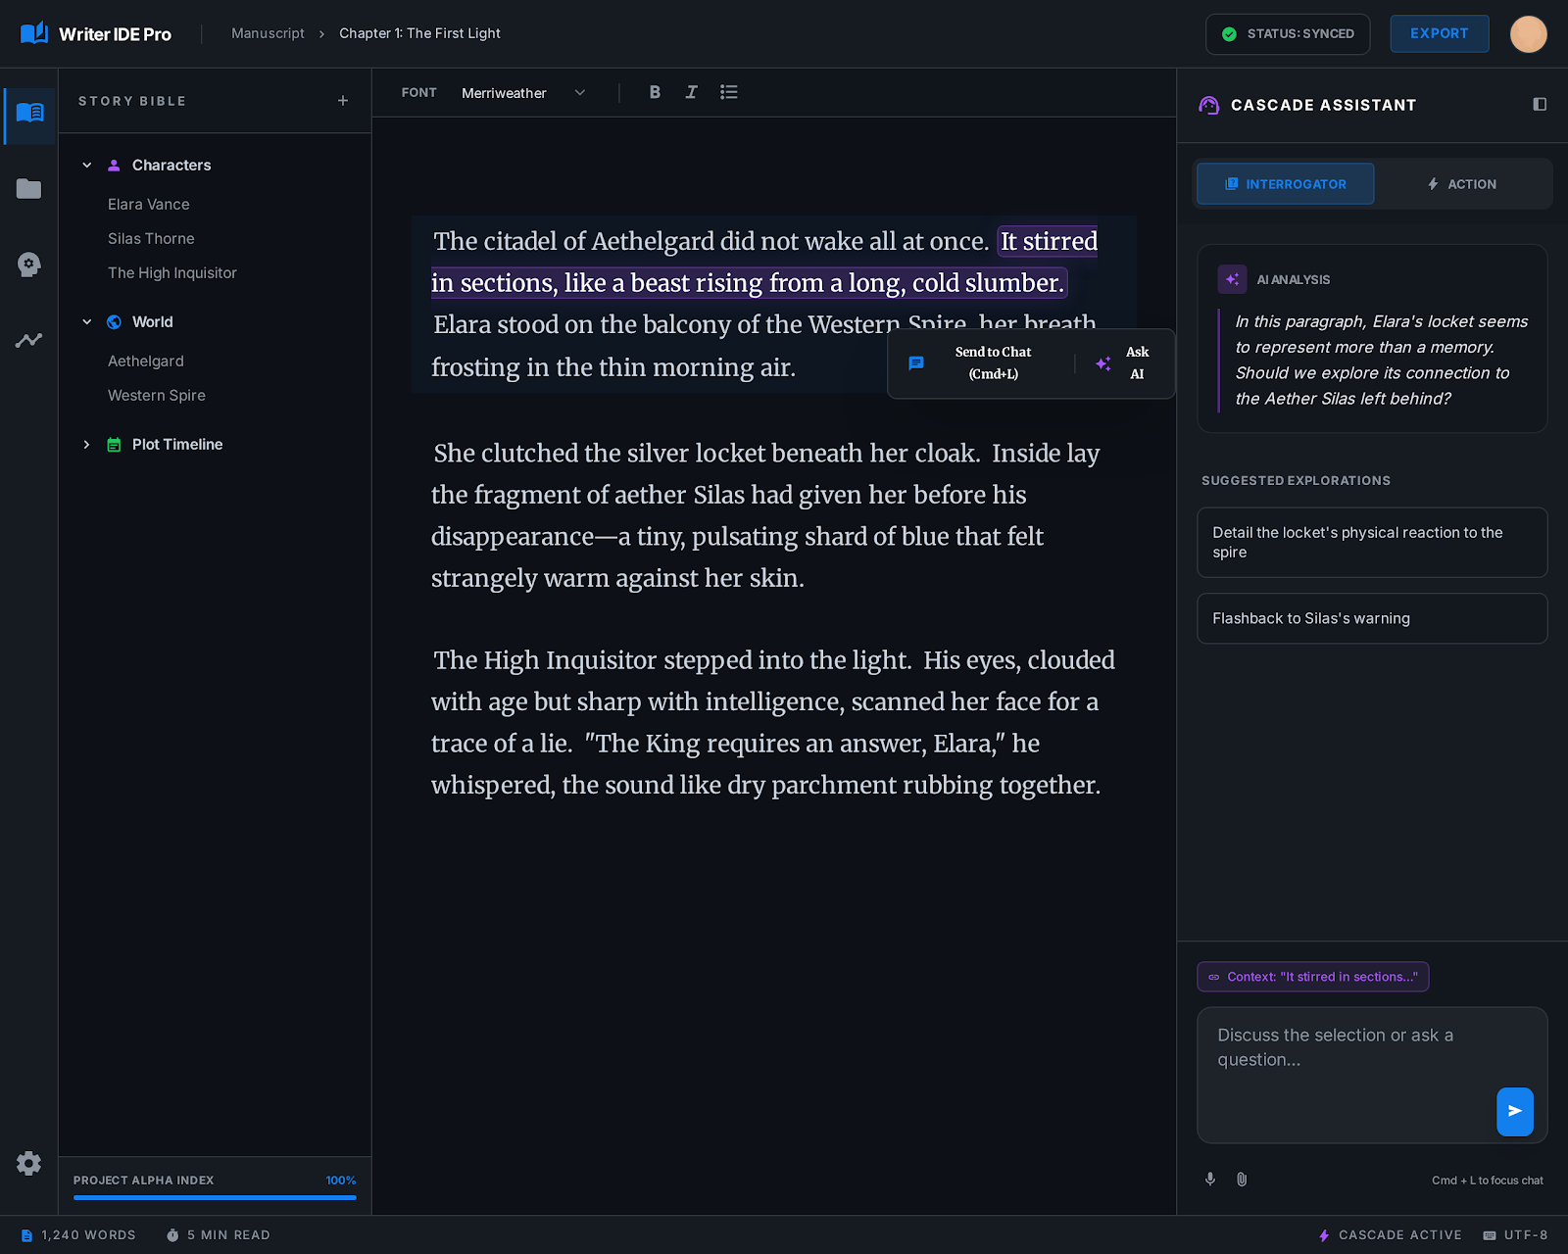The height and width of the screenshot is (1254, 1568).
Task: Click the Export button
Action: point(1439,33)
